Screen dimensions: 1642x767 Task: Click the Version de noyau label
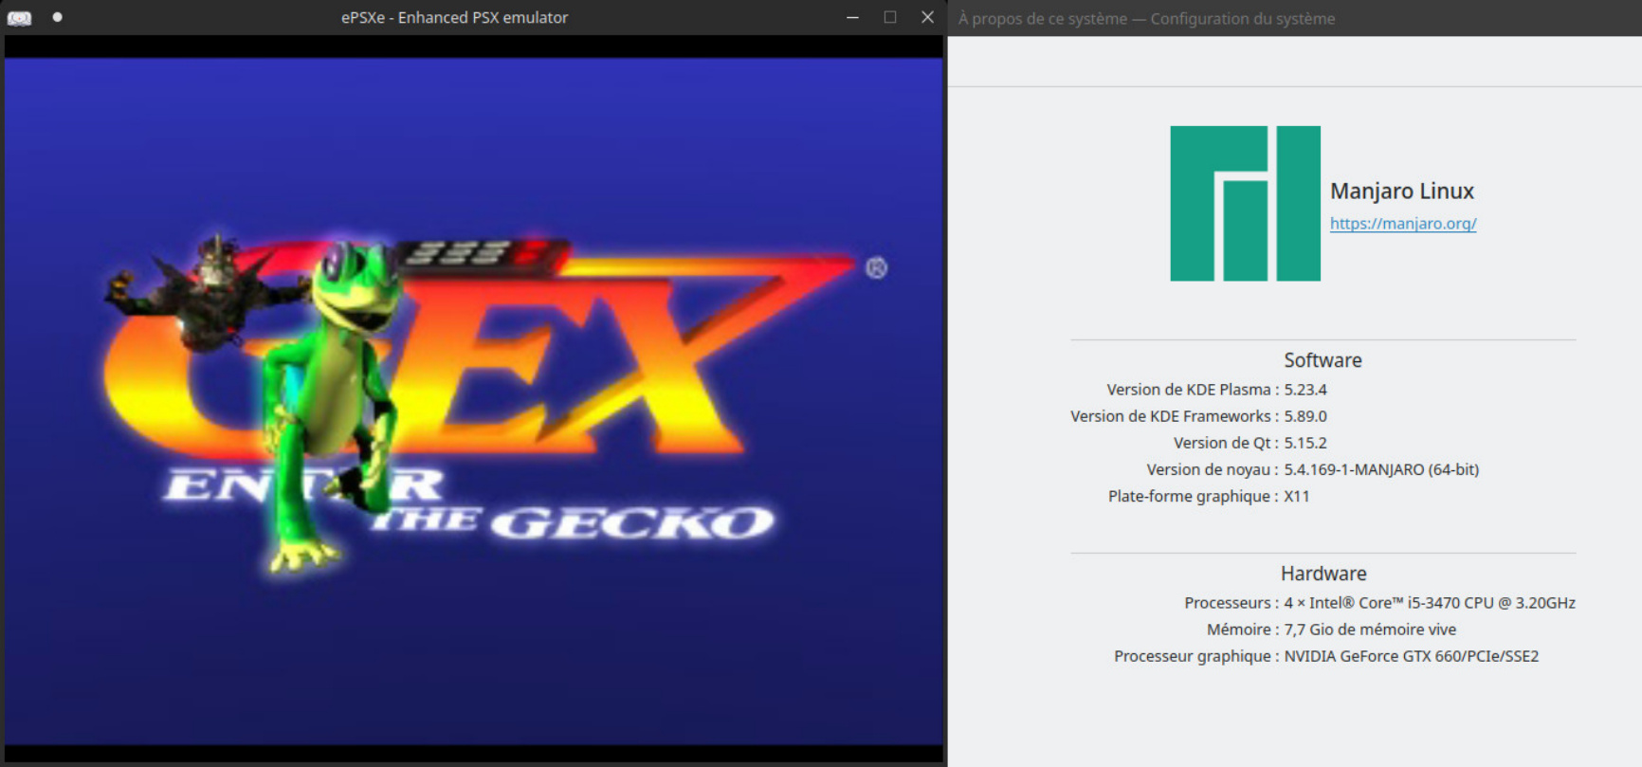1213,469
